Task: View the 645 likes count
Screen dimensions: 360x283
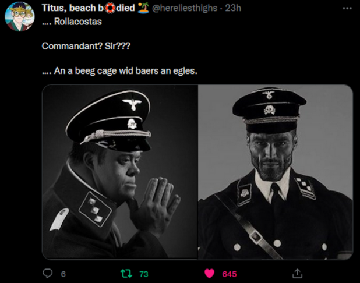Action: [230, 274]
